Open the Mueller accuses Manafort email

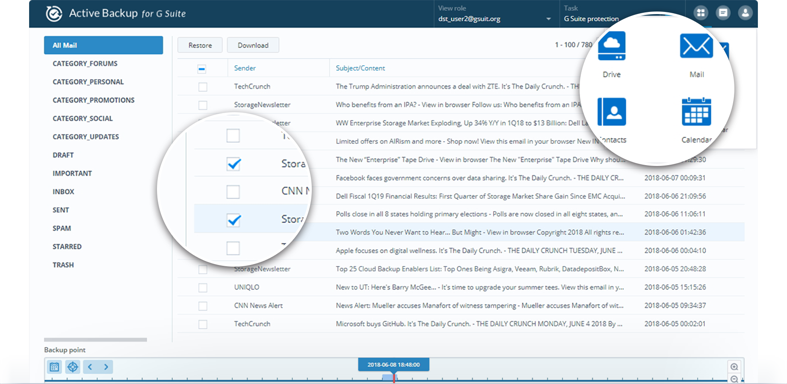(x=479, y=306)
